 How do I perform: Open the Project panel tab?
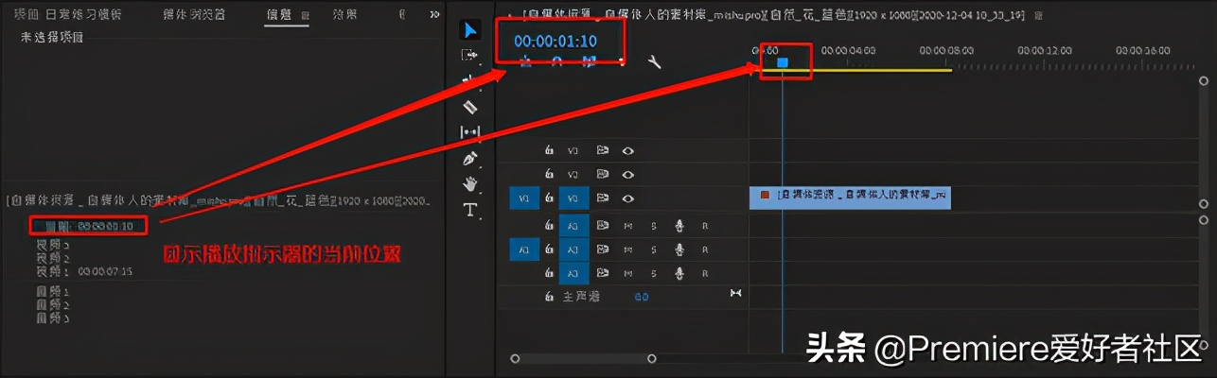[x=66, y=15]
